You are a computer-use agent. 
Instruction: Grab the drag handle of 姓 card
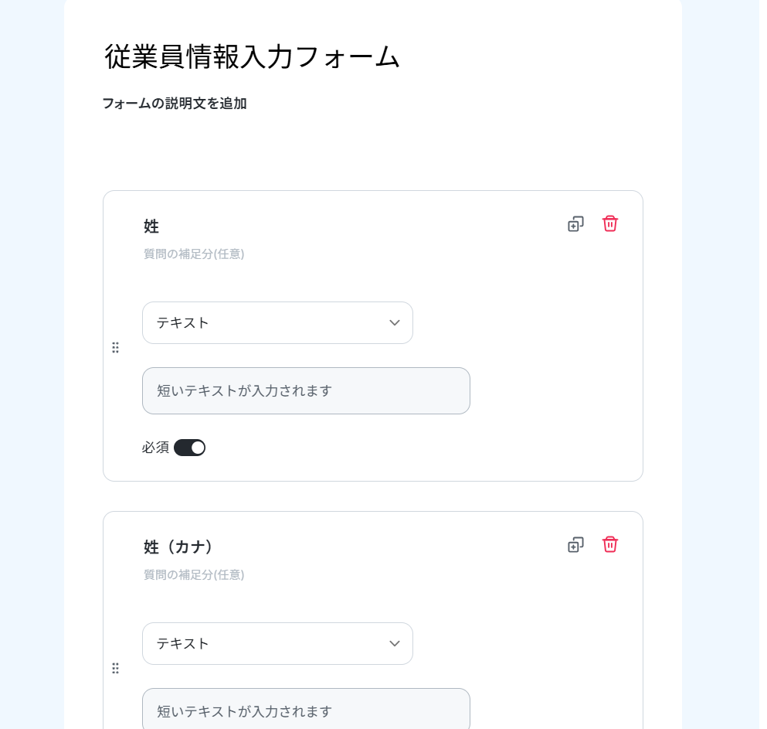(x=115, y=348)
